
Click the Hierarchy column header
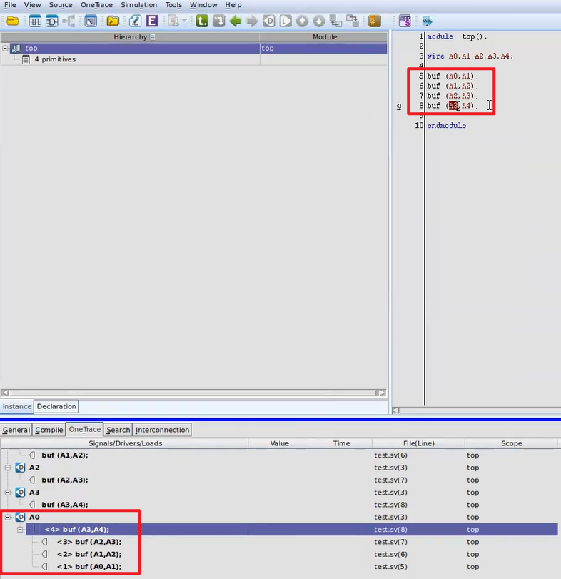pos(130,37)
